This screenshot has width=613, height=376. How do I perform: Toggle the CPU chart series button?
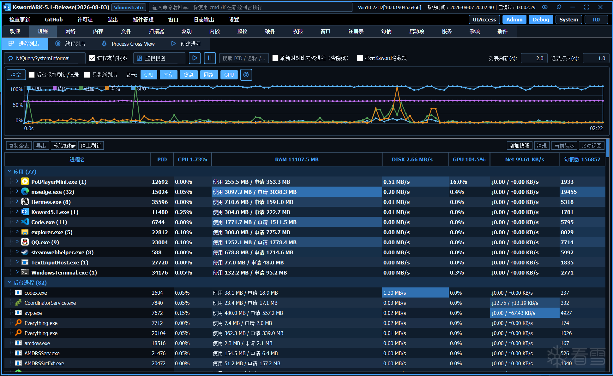(x=149, y=75)
